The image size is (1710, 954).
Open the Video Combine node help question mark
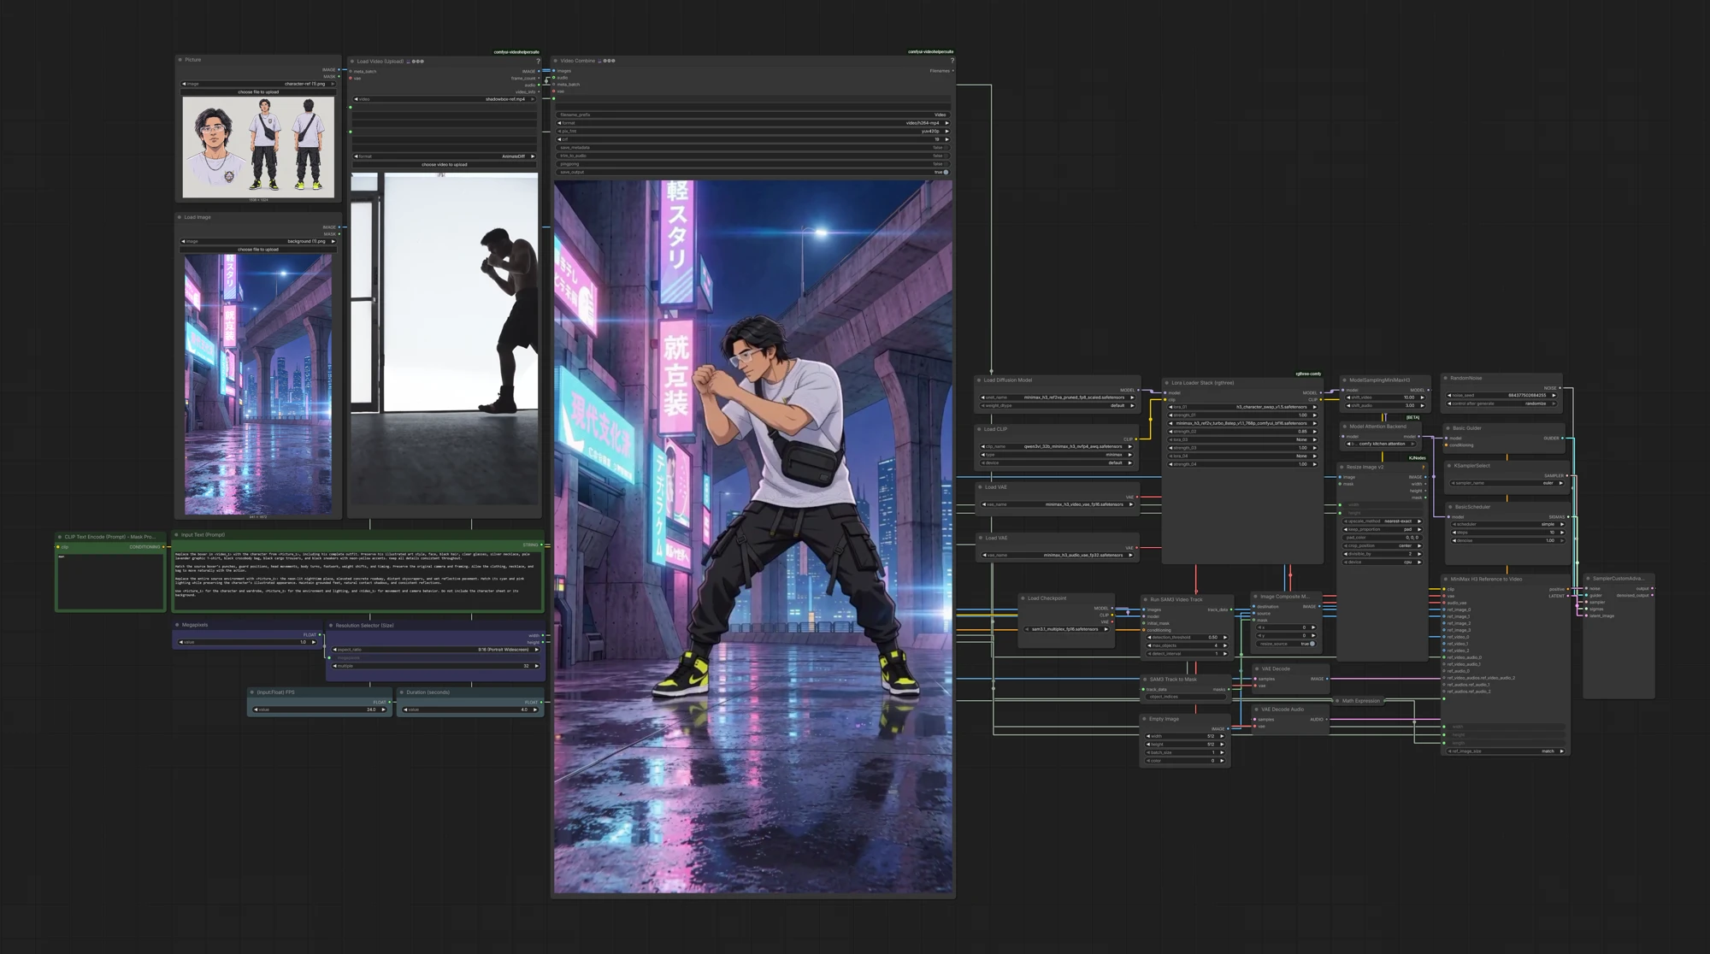[952, 61]
